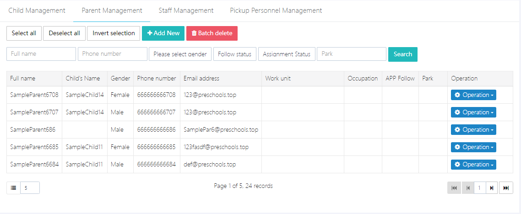The height and width of the screenshot is (214, 521).
Task: Open the Assignment Status filter
Action: pyautogui.click(x=287, y=54)
